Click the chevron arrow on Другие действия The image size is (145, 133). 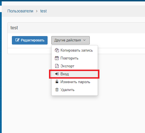(84, 40)
